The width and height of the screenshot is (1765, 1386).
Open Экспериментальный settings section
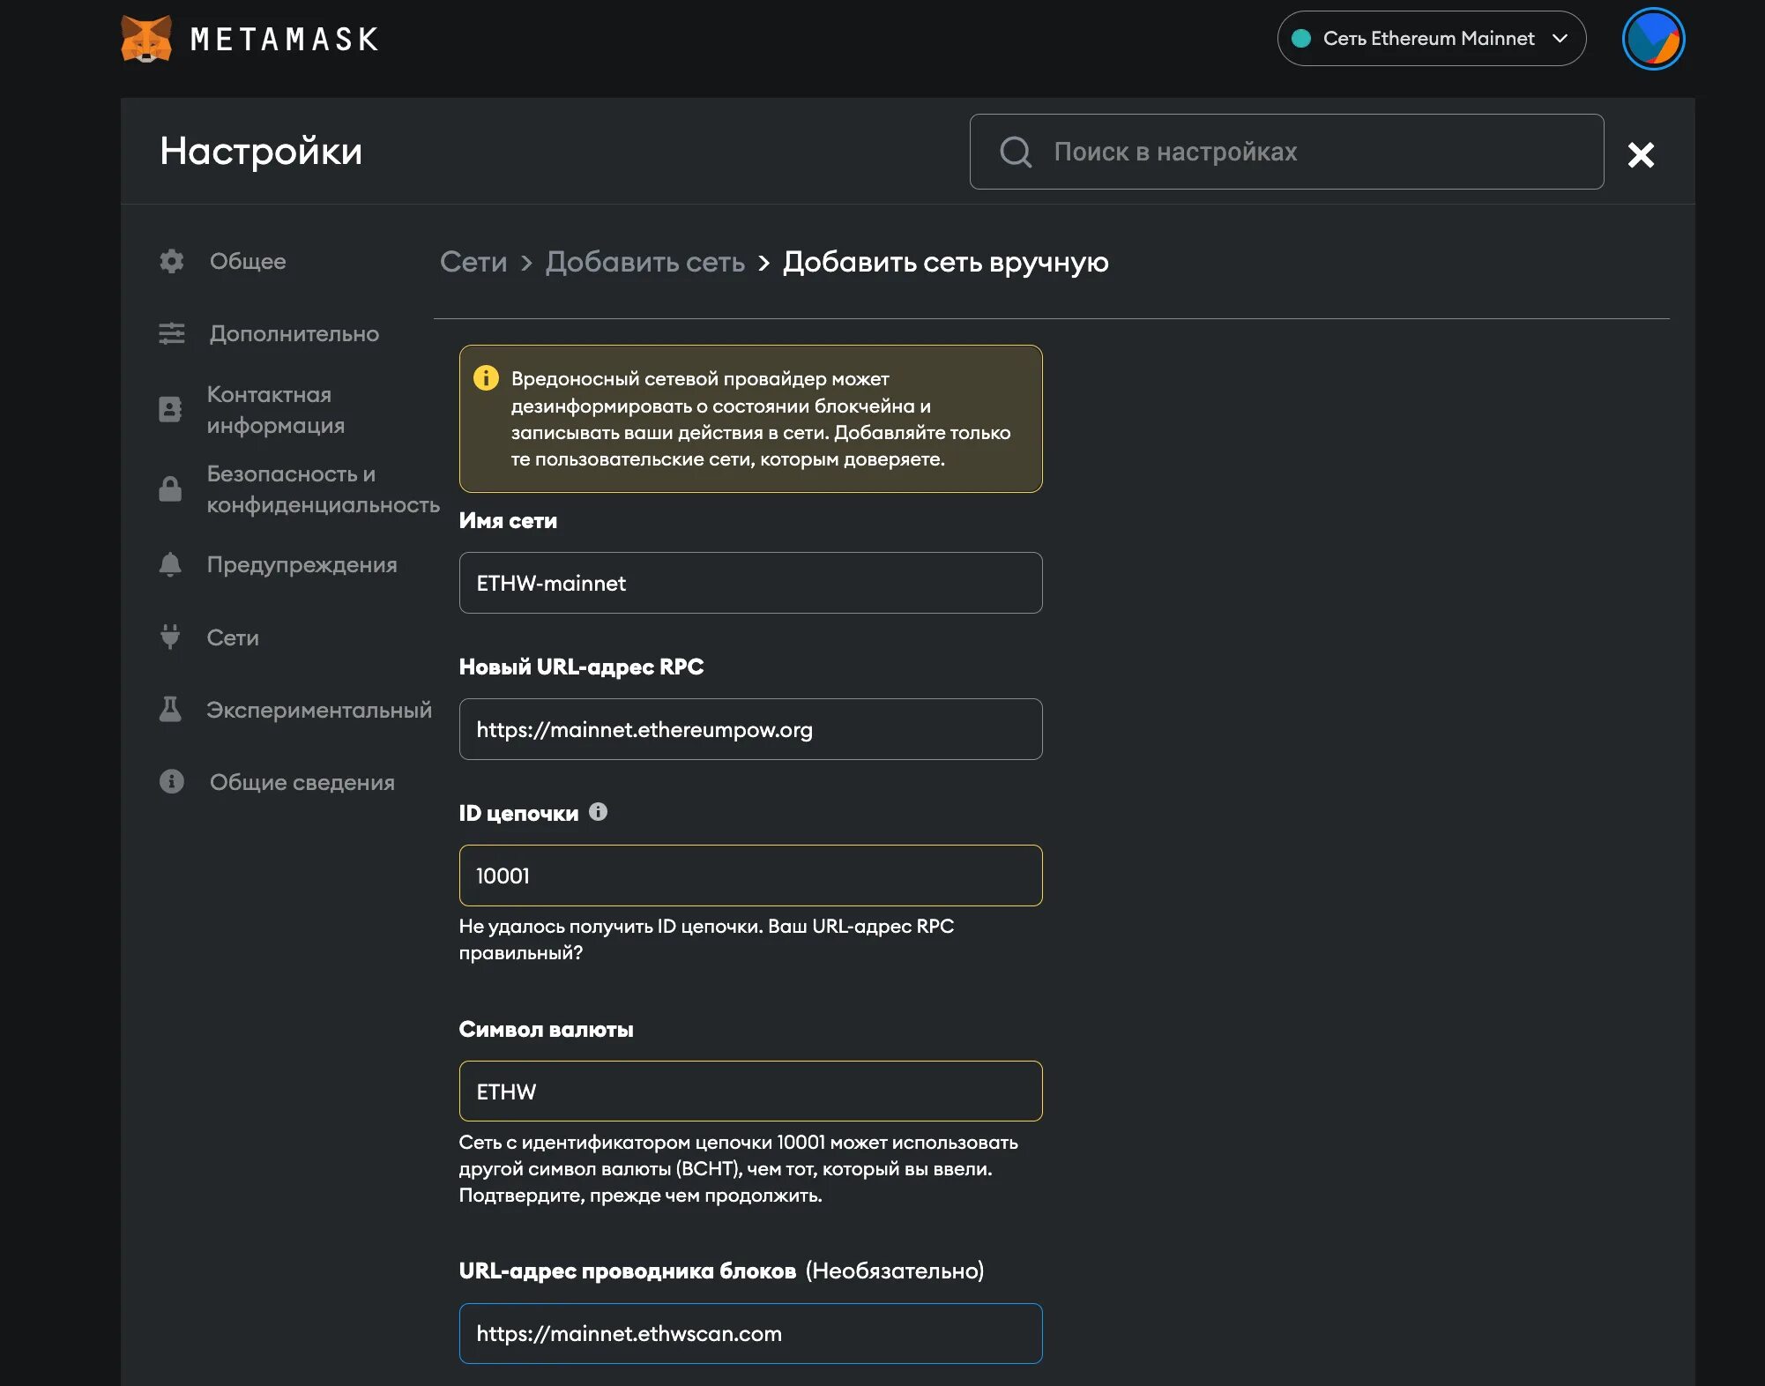(319, 709)
